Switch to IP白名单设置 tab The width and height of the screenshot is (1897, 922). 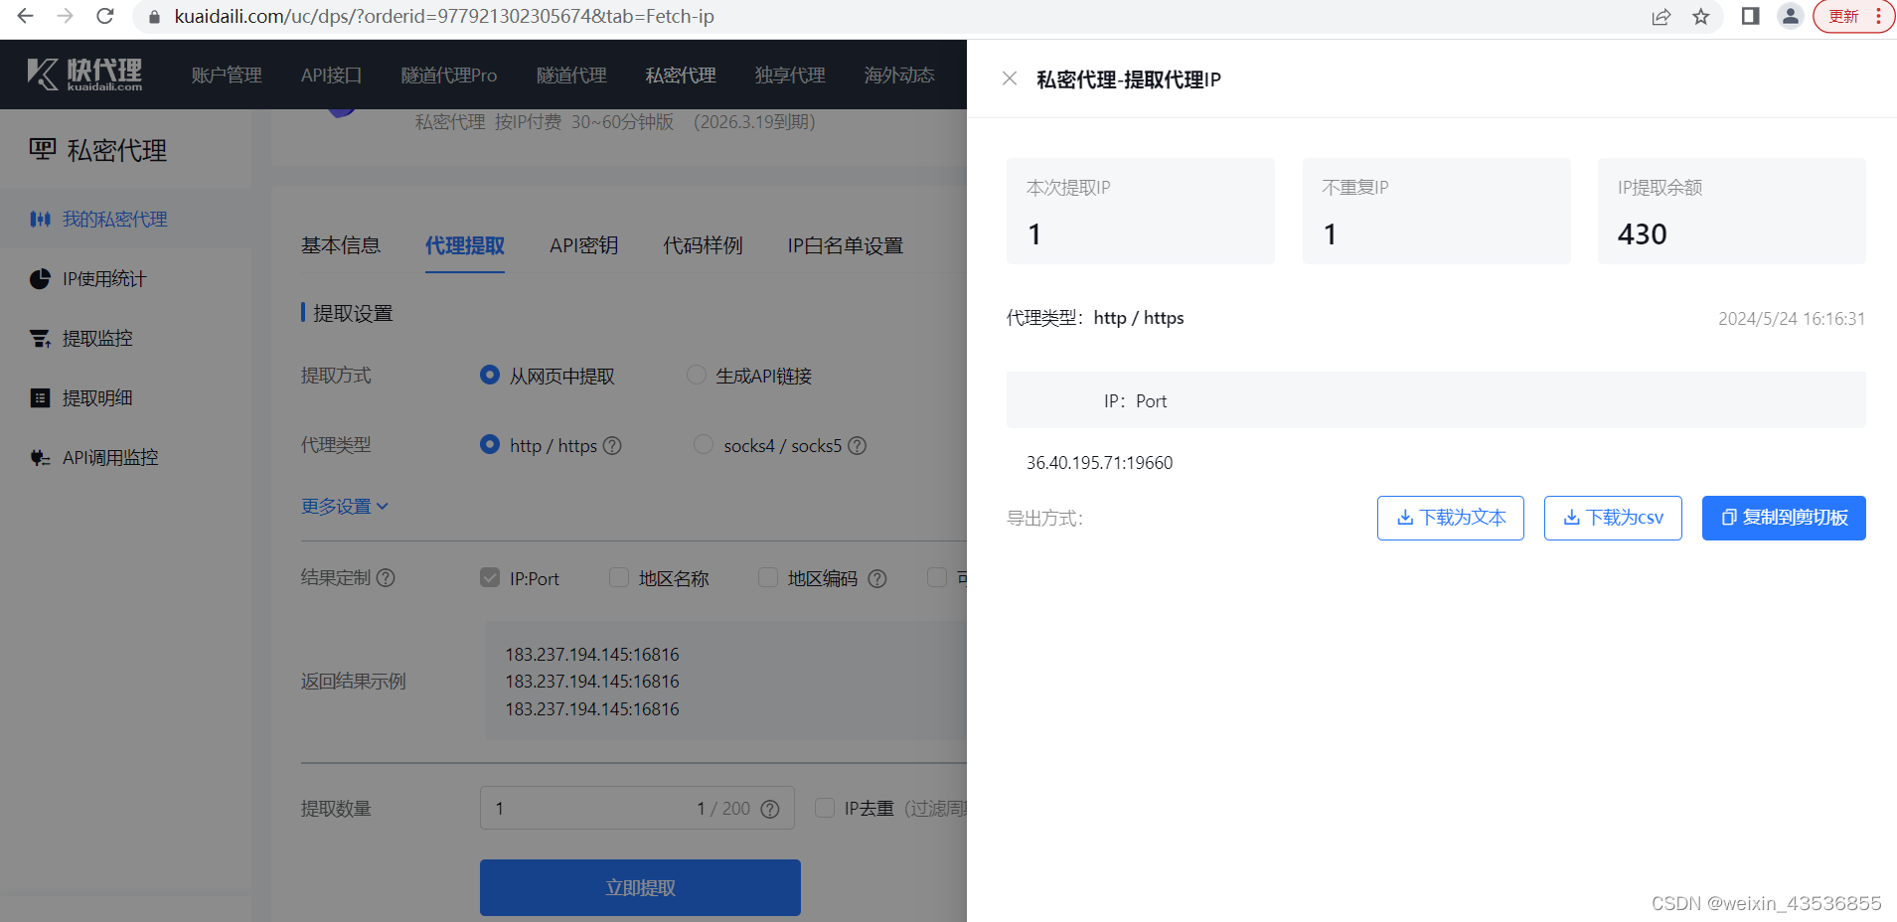(x=846, y=245)
